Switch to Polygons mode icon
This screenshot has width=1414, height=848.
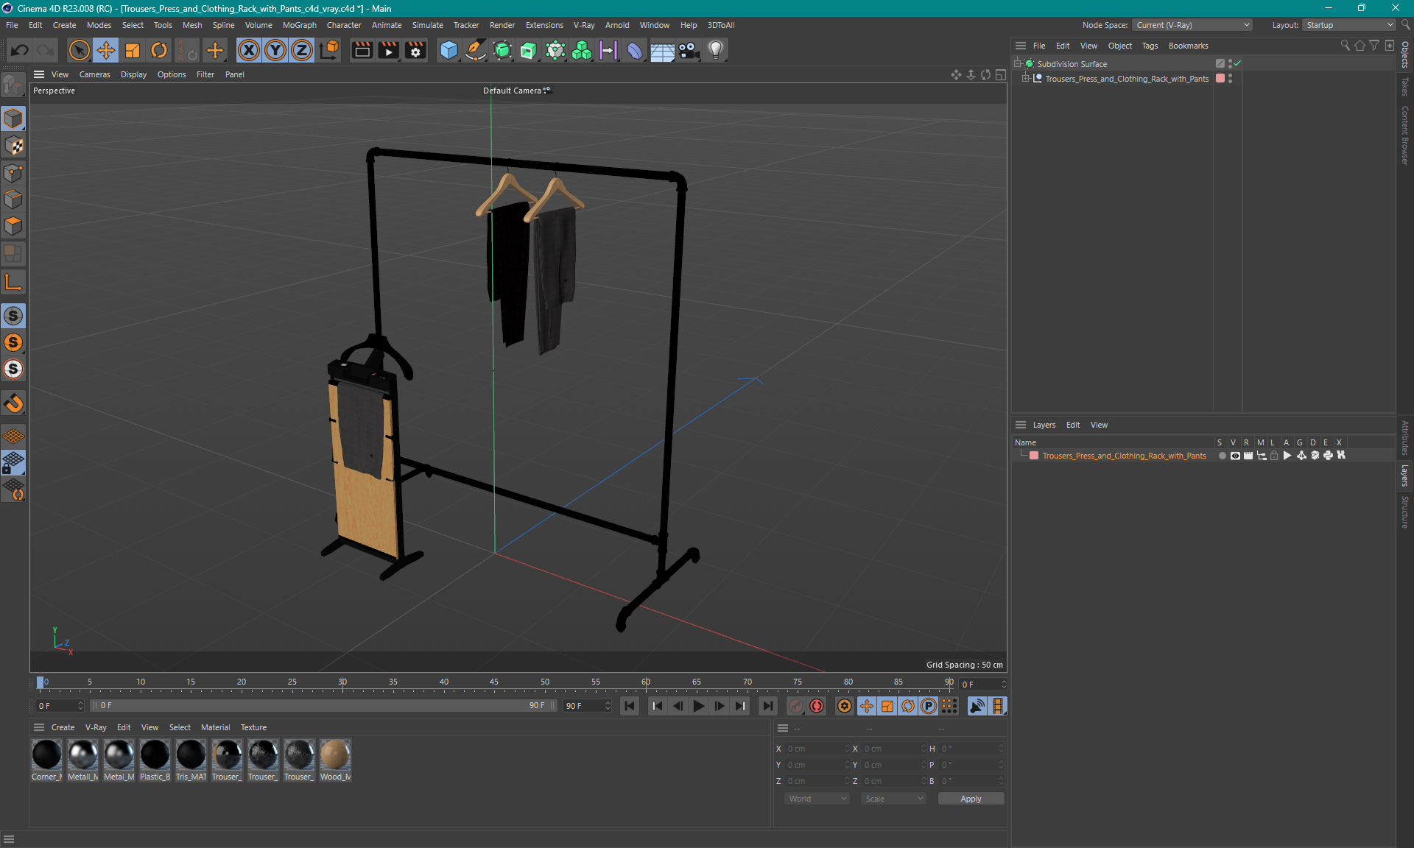[13, 226]
